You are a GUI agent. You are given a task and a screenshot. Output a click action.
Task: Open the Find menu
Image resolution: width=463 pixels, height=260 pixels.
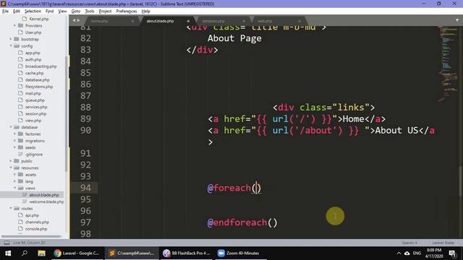[49, 12]
